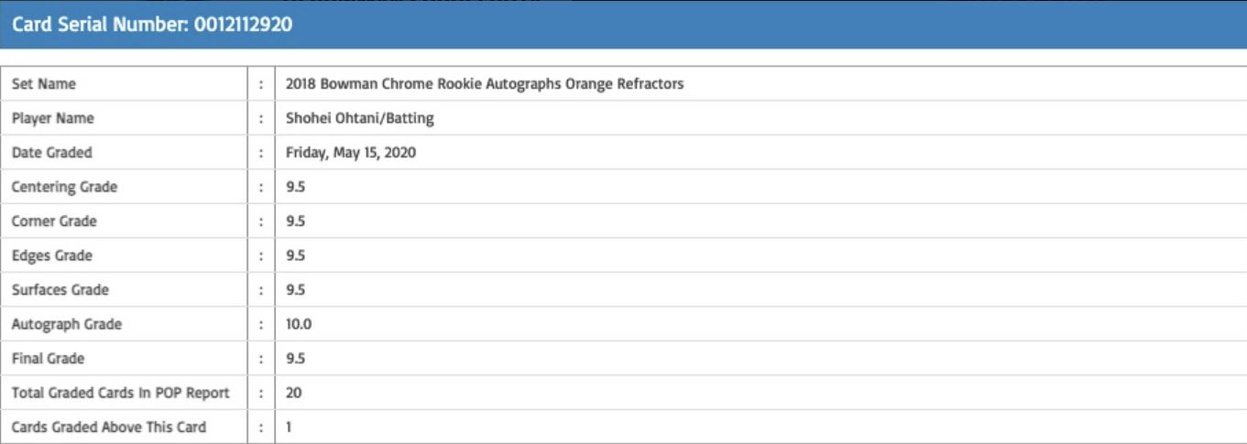This screenshot has height=444, width=1247.
Task: Click the Shohei Ohtani/Batting value
Action: tap(360, 118)
